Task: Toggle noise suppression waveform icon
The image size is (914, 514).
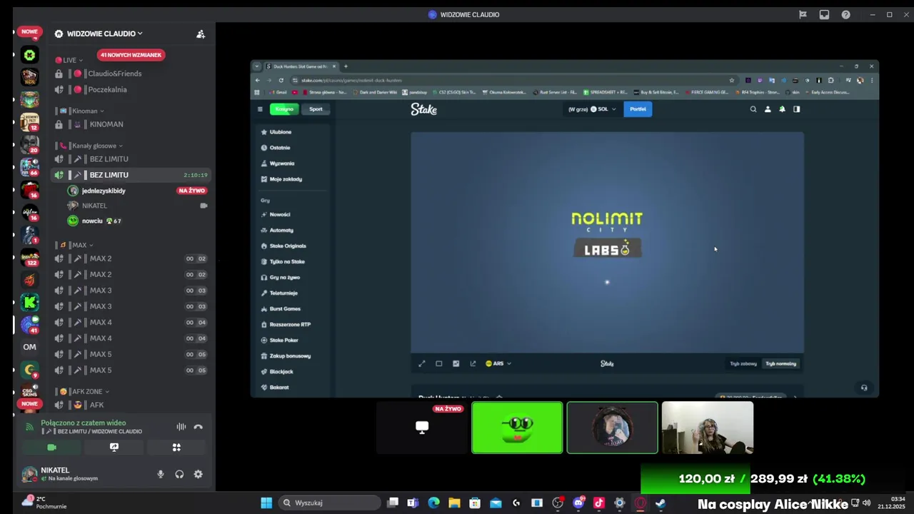Action: [181, 427]
